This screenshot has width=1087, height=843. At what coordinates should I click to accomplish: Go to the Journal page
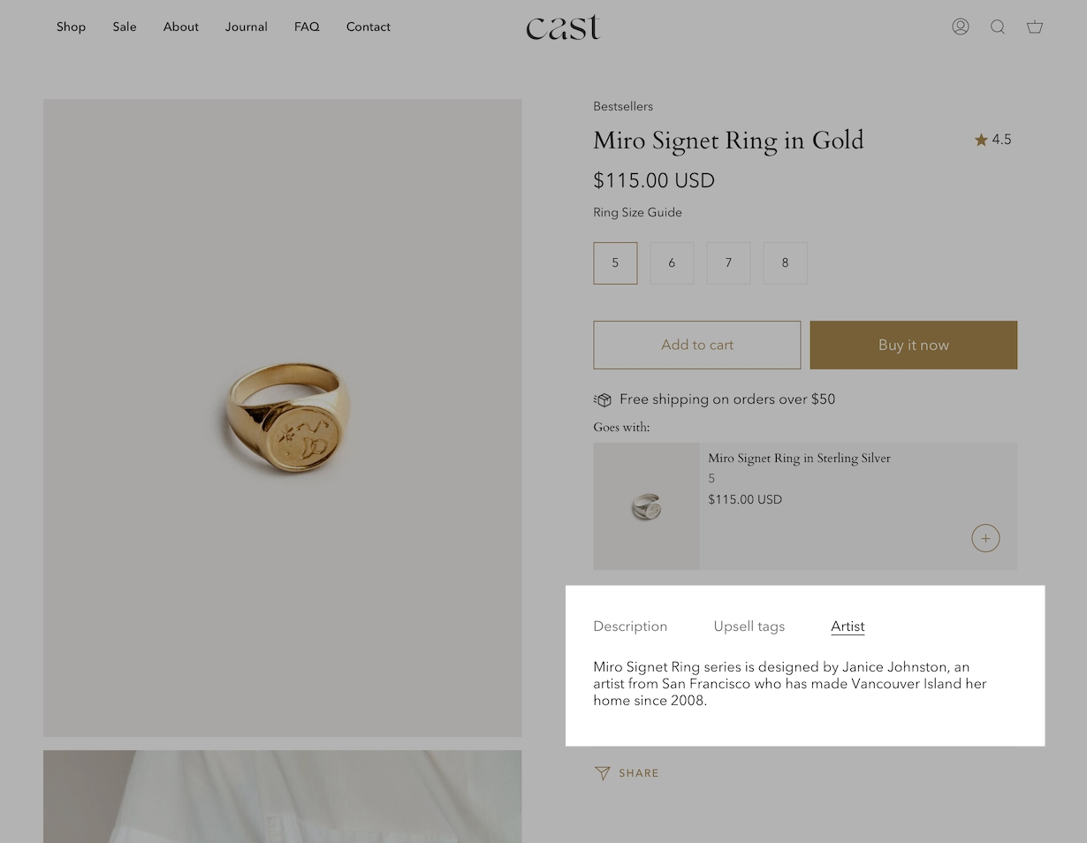click(x=246, y=27)
